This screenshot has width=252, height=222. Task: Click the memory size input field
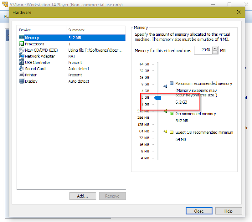203,50
